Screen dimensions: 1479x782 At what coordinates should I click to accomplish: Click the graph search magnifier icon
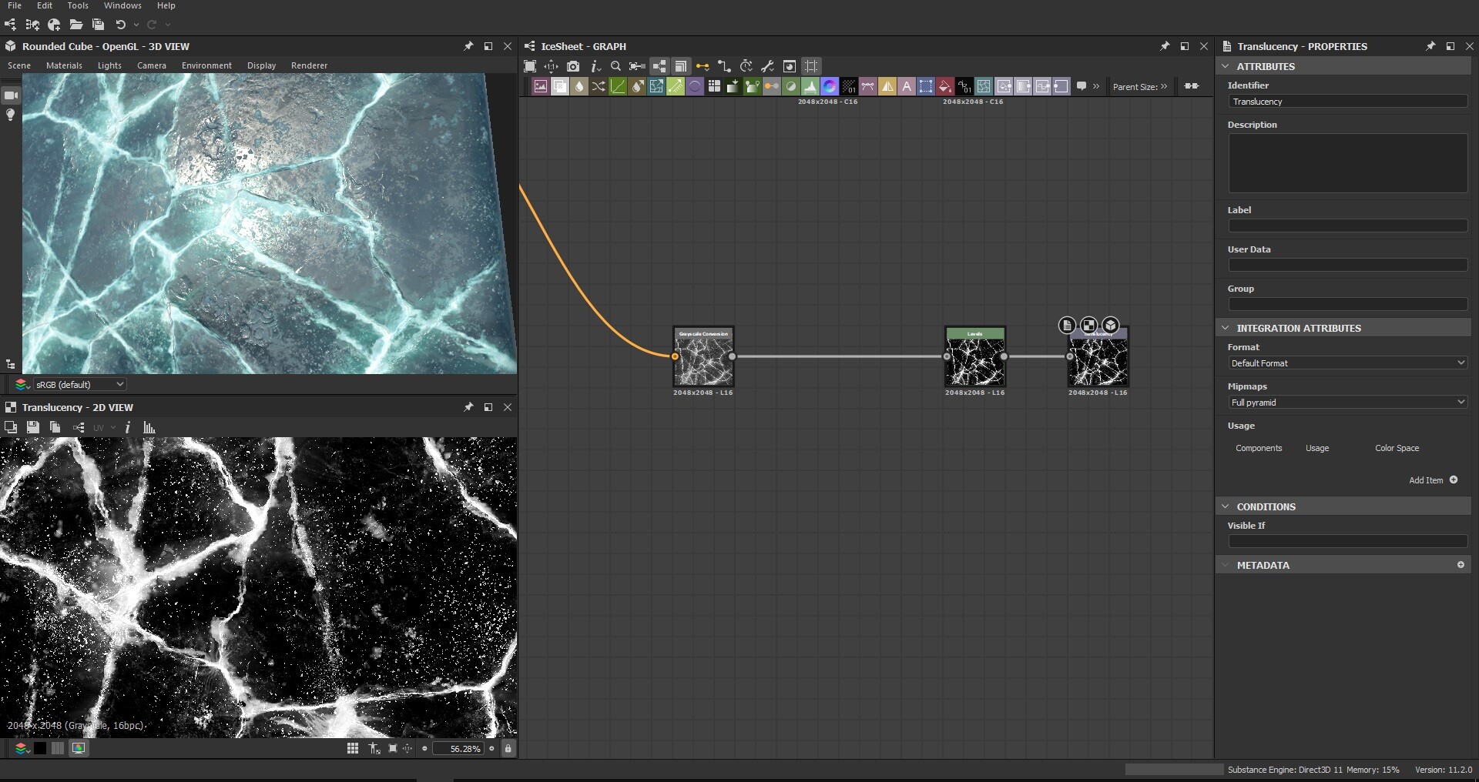pyautogui.click(x=615, y=67)
